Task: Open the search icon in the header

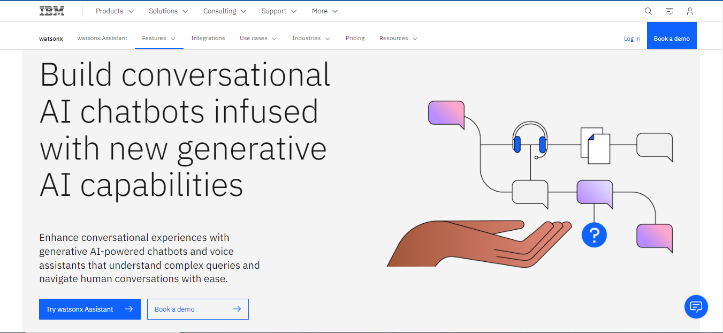Action: 648,11
